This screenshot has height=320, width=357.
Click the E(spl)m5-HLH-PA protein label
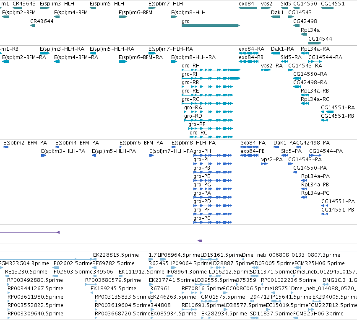pyautogui.click(x=114, y=151)
